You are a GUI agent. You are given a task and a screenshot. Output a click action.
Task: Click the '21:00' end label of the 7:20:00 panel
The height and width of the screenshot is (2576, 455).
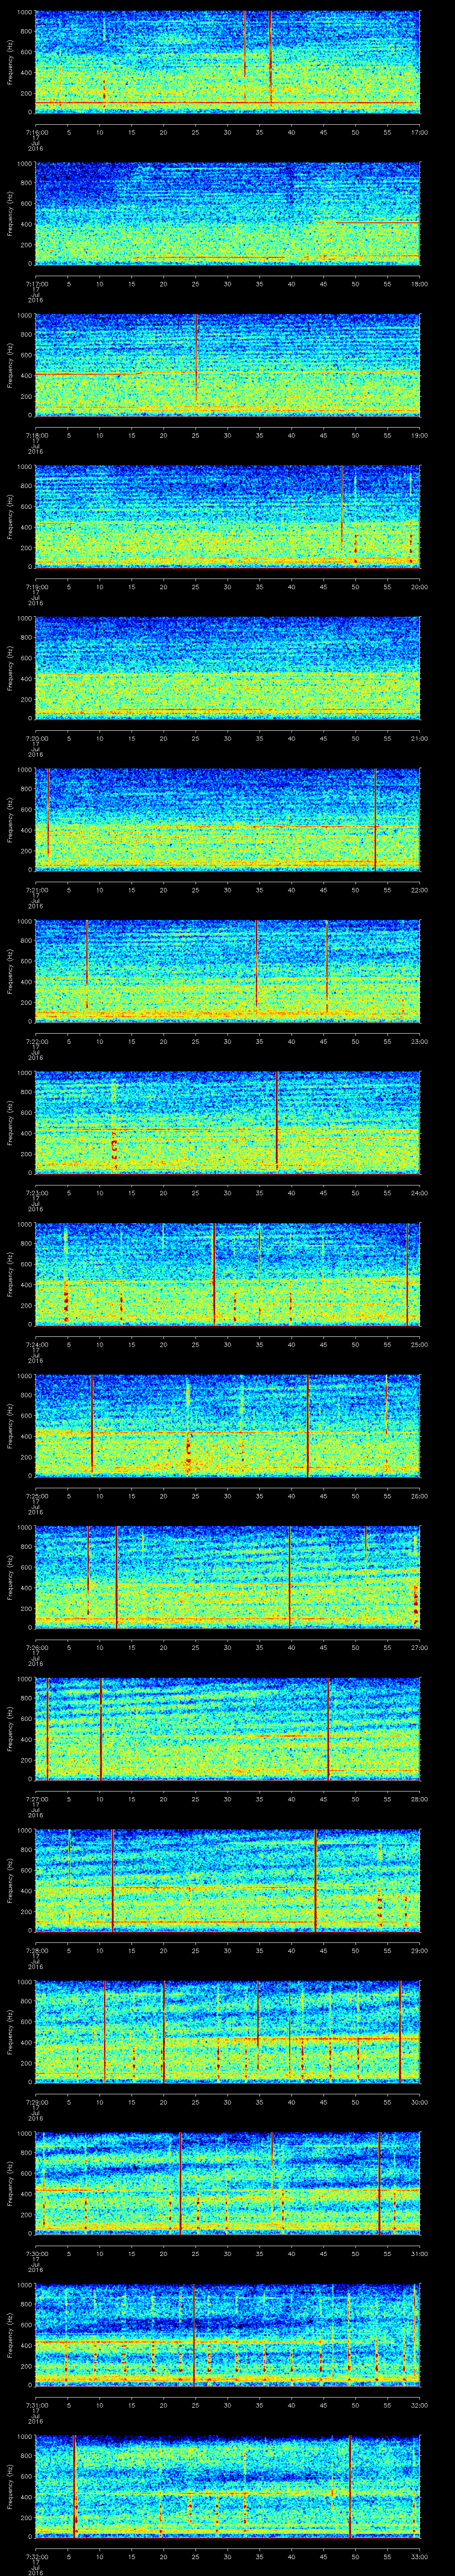click(x=419, y=738)
